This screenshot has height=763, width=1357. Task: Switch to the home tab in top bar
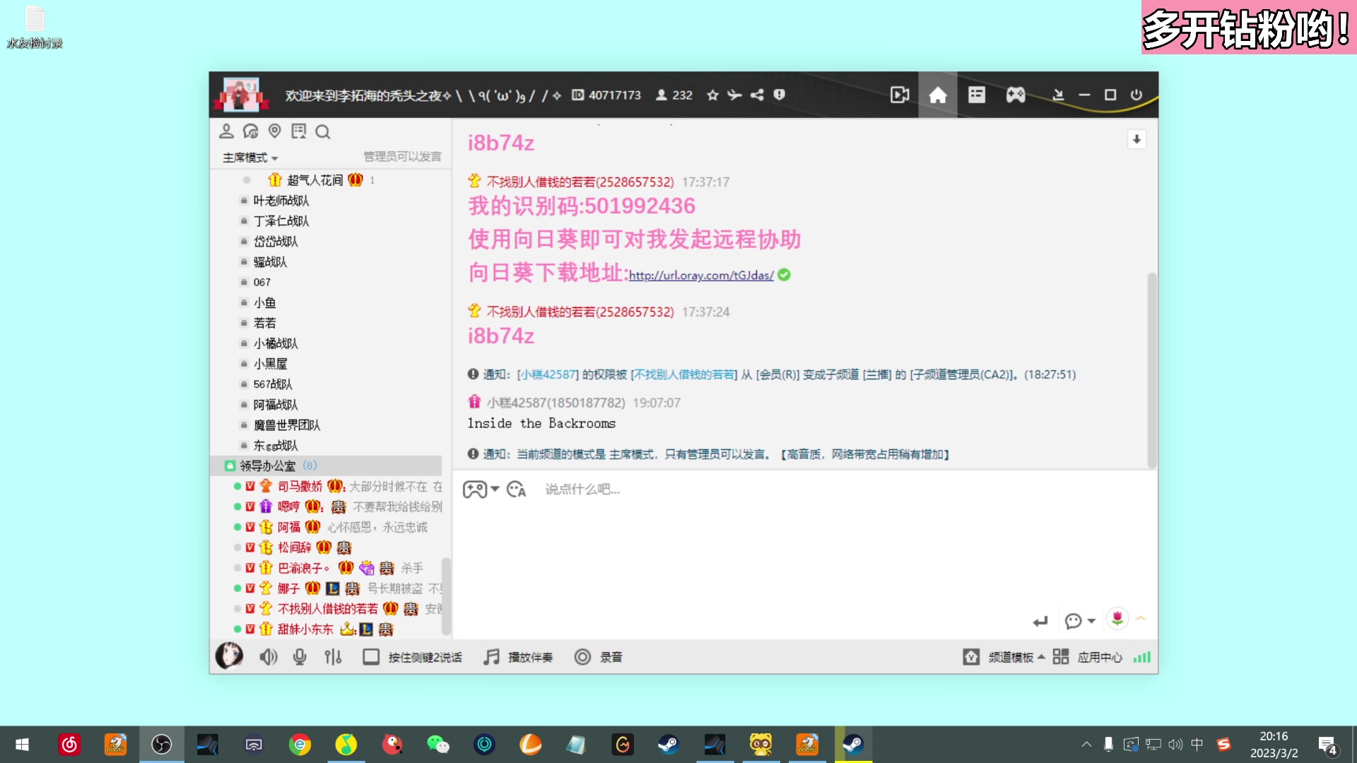tap(938, 95)
